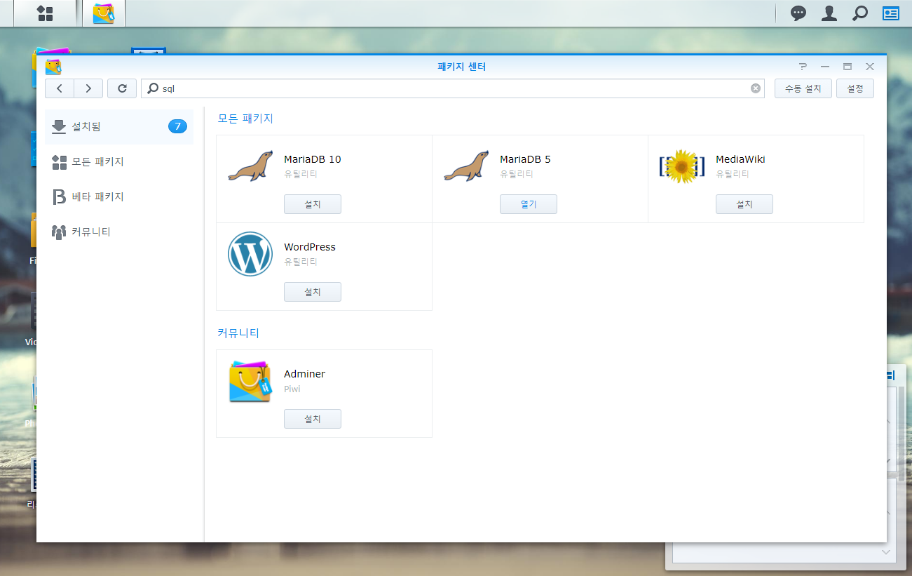The width and height of the screenshot is (912, 576).
Task: Click the Package Center title bar icon
Action: pos(53,67)
